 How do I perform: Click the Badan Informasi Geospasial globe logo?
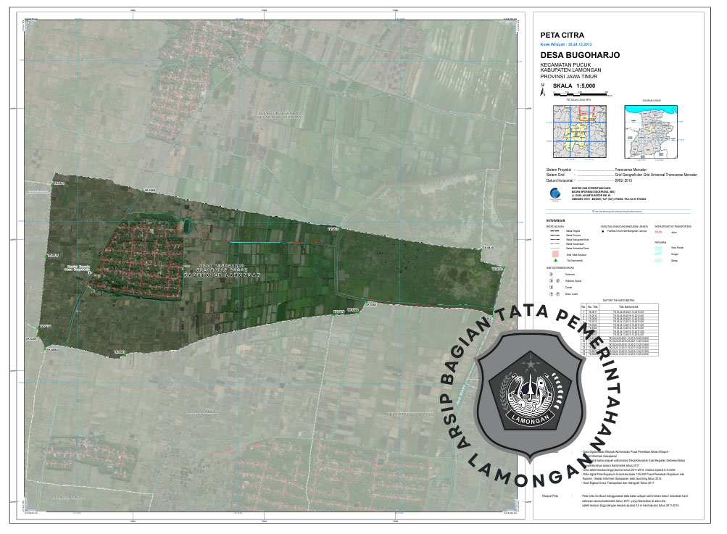click(x=556, y=194)
